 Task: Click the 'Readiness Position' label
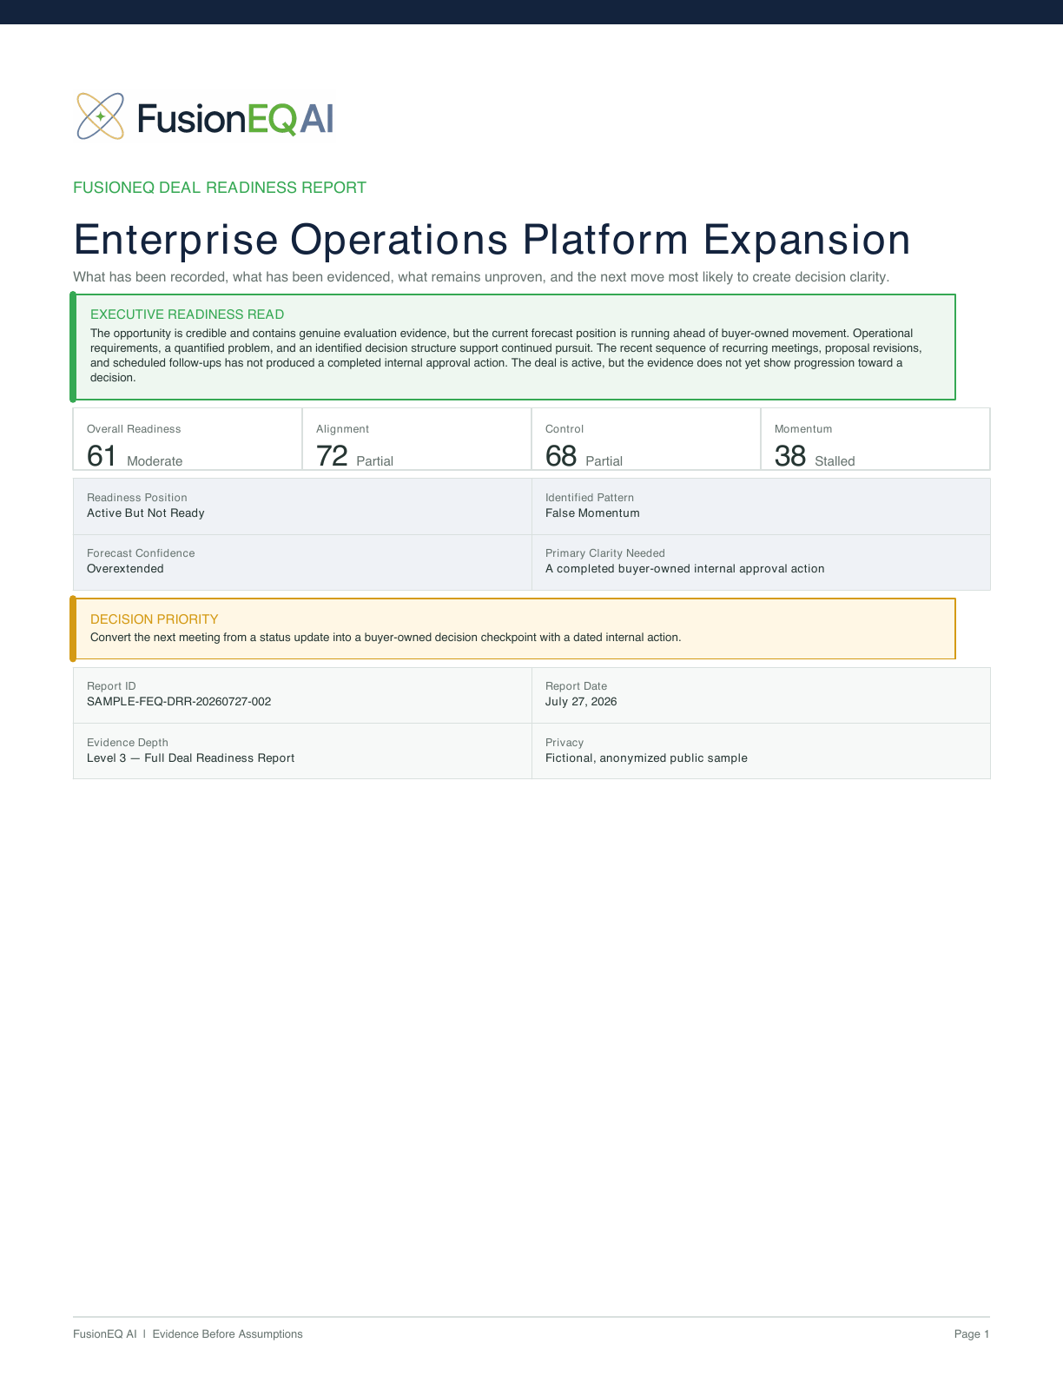[137, 498]
